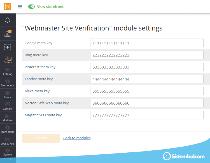This screenshot has width=210, height=163.
Task: Focus the Yandex meta key field
Action: point(147,79)
